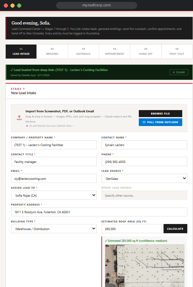Focus the Company / Property Name field

pos(54,145)
